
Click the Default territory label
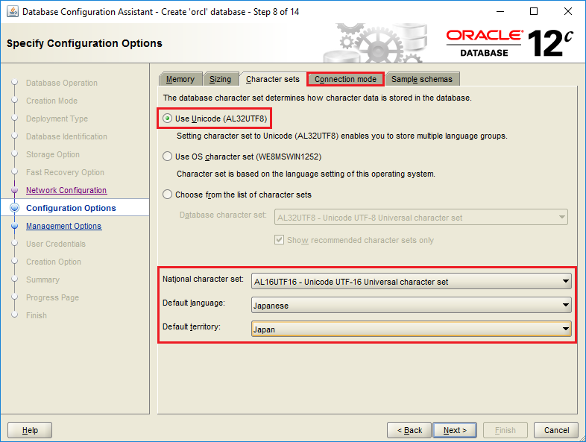tap(192, 326)
